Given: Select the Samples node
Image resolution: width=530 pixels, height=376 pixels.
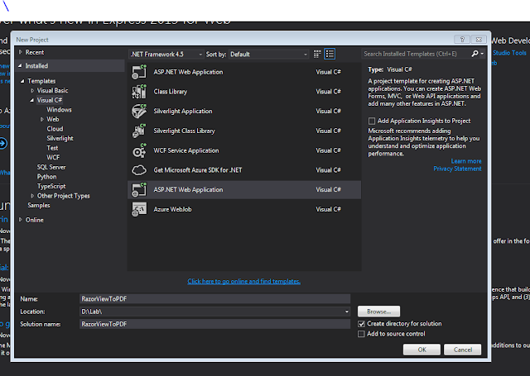Looking at the screenshot, I should pyautogui.click(x=39, y=206).
